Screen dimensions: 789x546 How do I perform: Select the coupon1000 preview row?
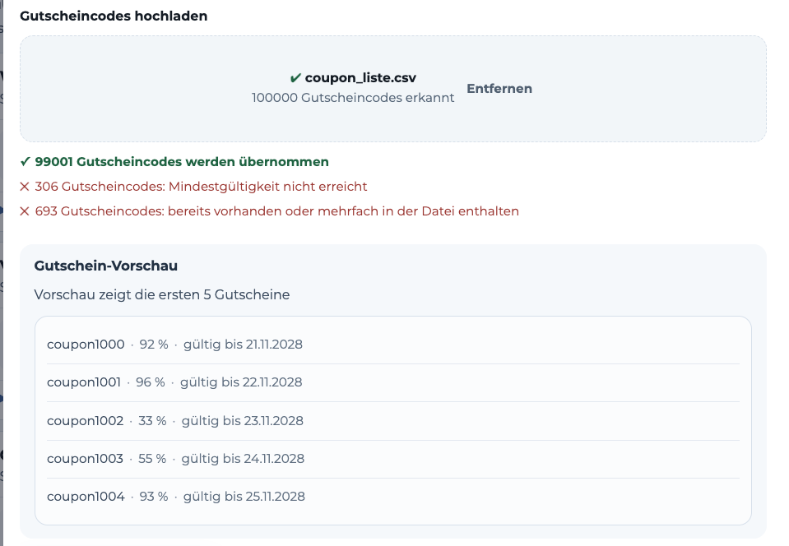pos(393,345)
